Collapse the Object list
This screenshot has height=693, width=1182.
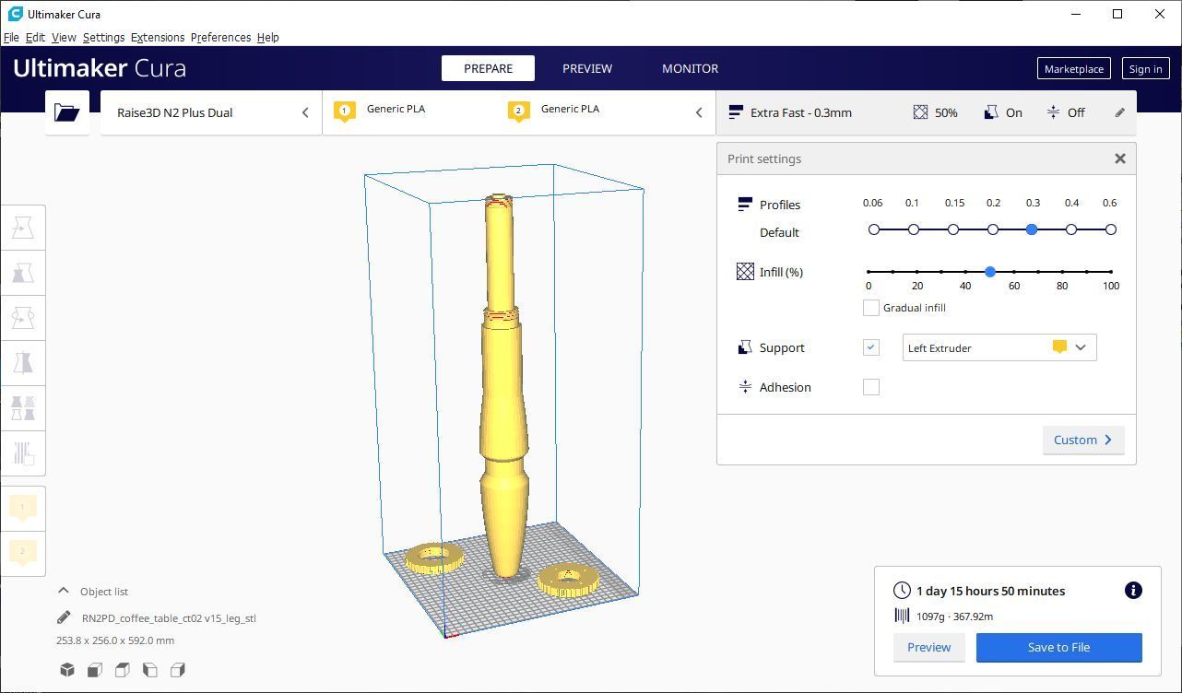(64, 591)
